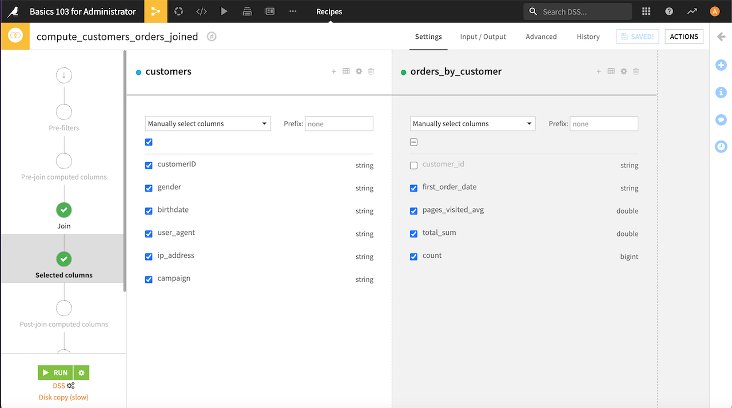Open the orders_by_customer column selection dropdown
Viewport: 732px width, 408px height.
tap(472, 123)
